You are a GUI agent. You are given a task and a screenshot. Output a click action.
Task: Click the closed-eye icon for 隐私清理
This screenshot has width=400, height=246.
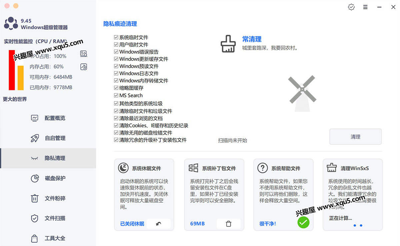35,158
